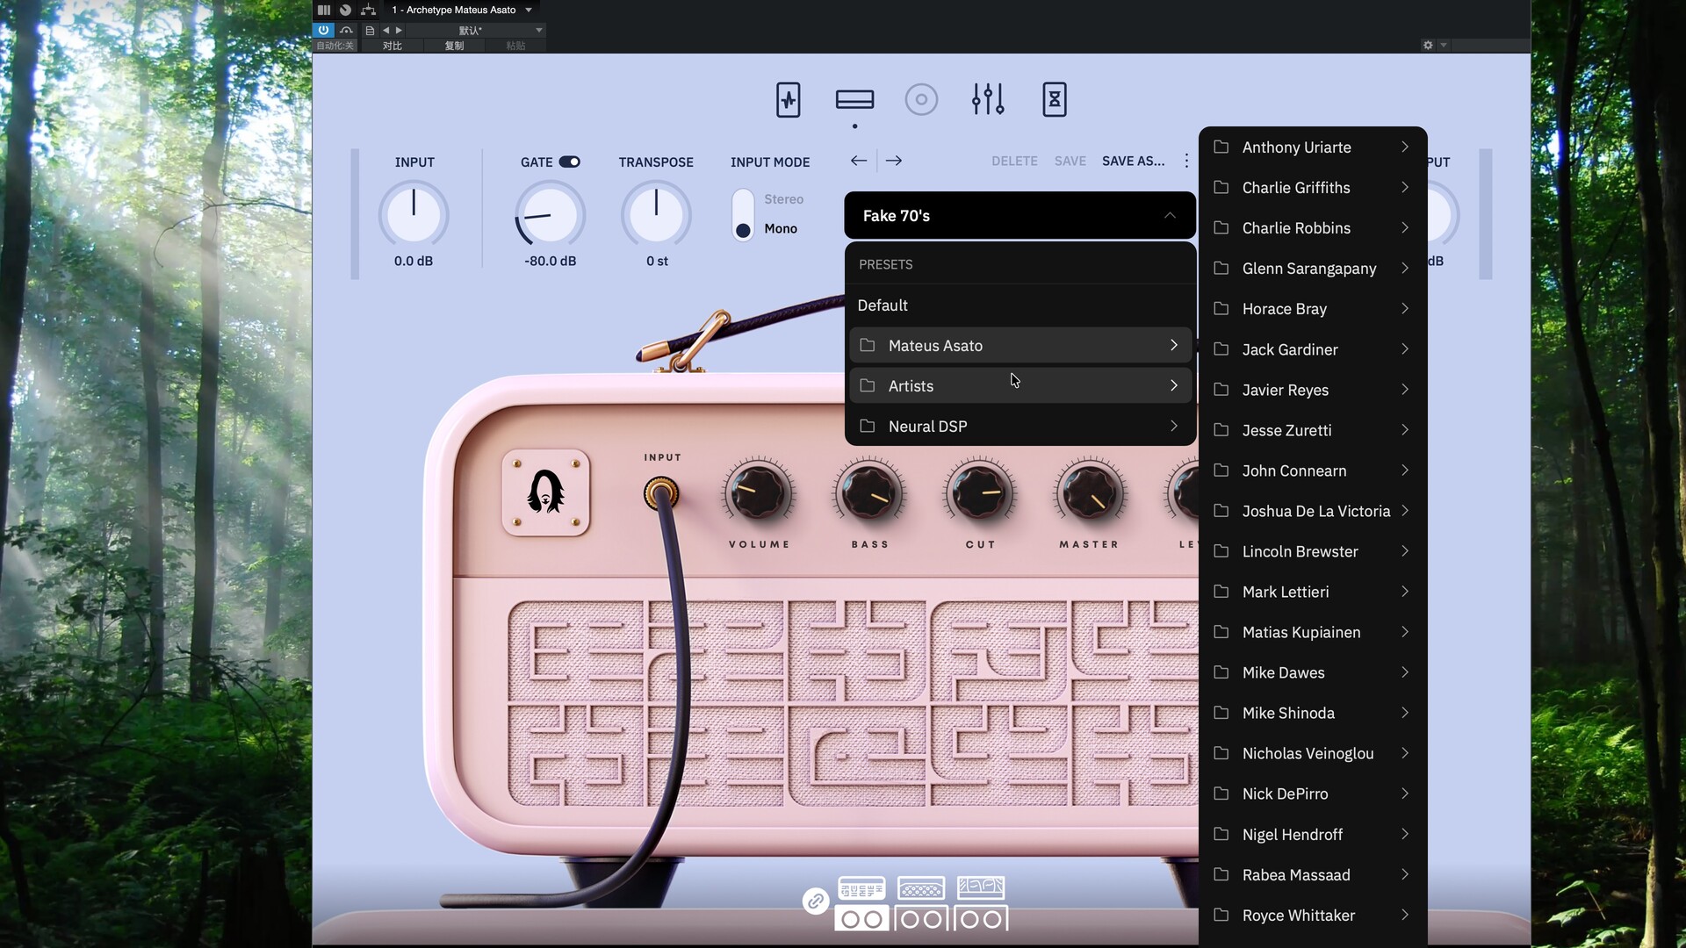Image resolution: width=1686 pixels, height=948 pixels.
Task: Click the amp-cab link chain icon
Action: coord(815,901)
